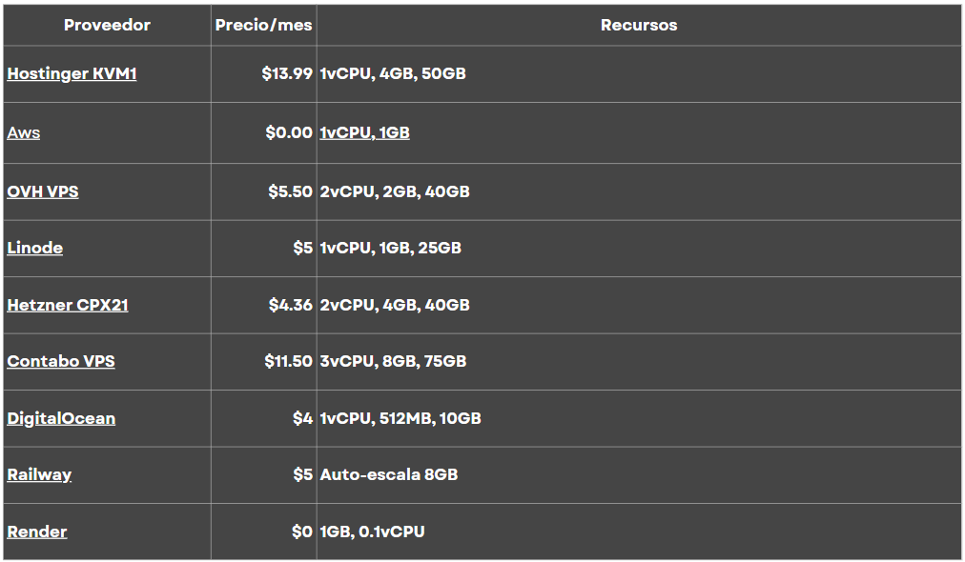Follow the Linode link
The width and height of the screenshot is (965, 562).
pyautogui.click(x=35, y=248)
